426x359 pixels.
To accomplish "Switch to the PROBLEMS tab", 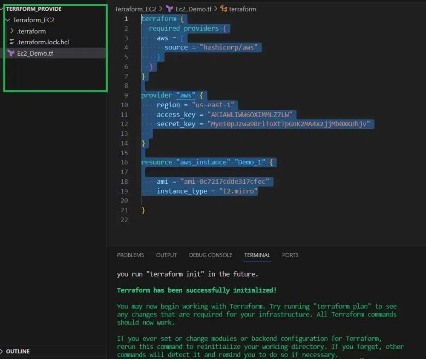I will pos(130,255).
